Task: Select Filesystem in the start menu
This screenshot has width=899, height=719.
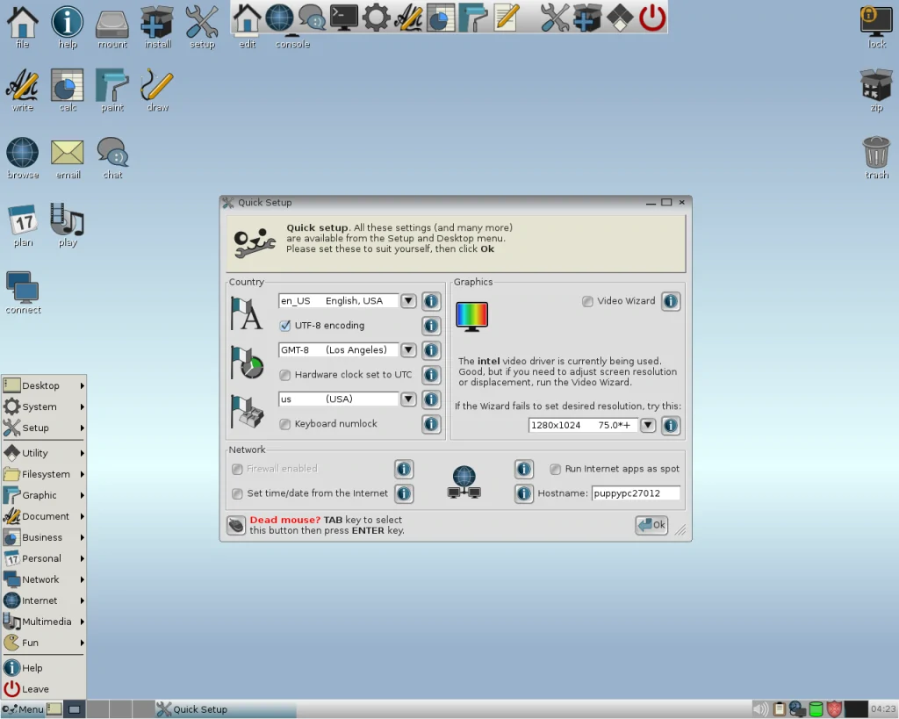Action: click(44, 474)
